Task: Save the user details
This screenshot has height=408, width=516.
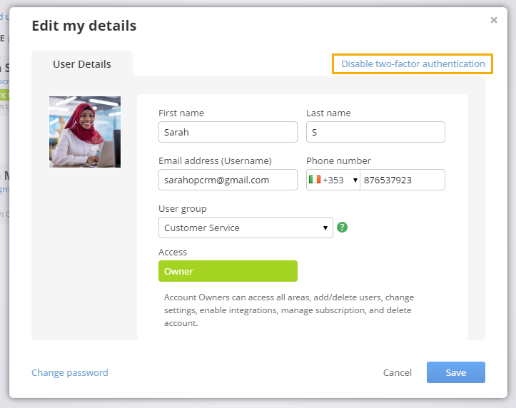Action: coord(456,372)
